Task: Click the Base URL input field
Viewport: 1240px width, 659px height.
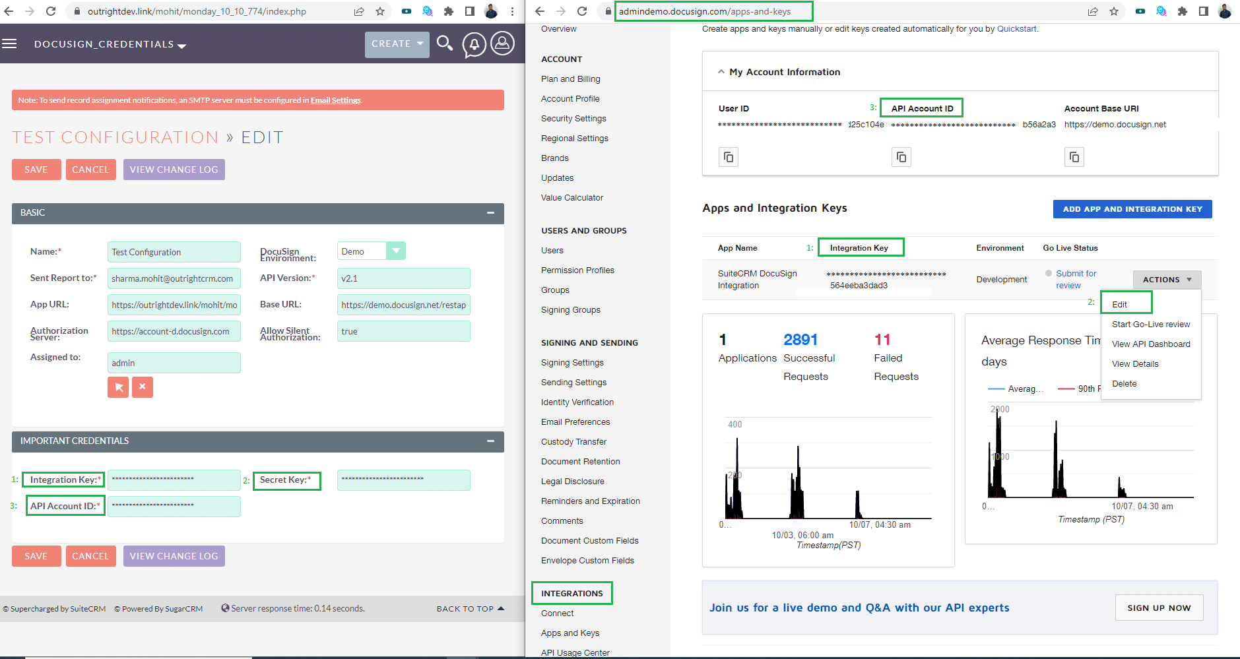Action: (404, 305)
